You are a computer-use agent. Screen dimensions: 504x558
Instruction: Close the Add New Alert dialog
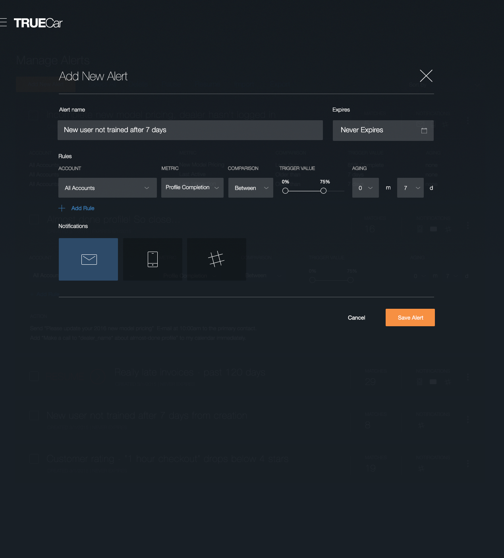tap(426, 76)
